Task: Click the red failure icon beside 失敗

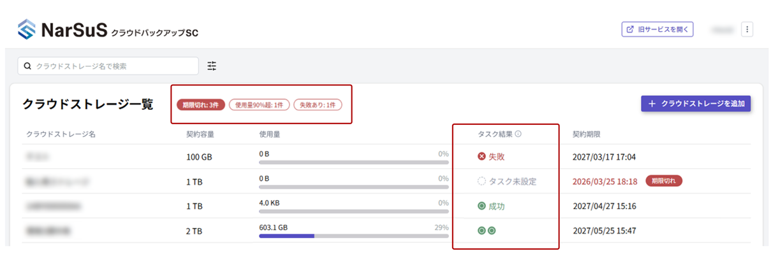Action: pyautogui.click(x=481, y=156)
